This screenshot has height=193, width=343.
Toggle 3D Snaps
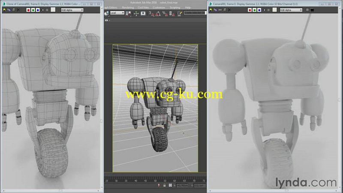point(151,14)
